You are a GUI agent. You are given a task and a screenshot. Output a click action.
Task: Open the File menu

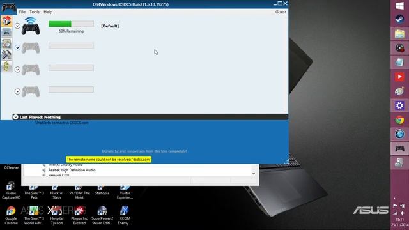click(22, 12)
